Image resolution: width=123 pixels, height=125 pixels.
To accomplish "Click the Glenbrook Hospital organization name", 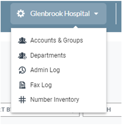I will [60, 14].
